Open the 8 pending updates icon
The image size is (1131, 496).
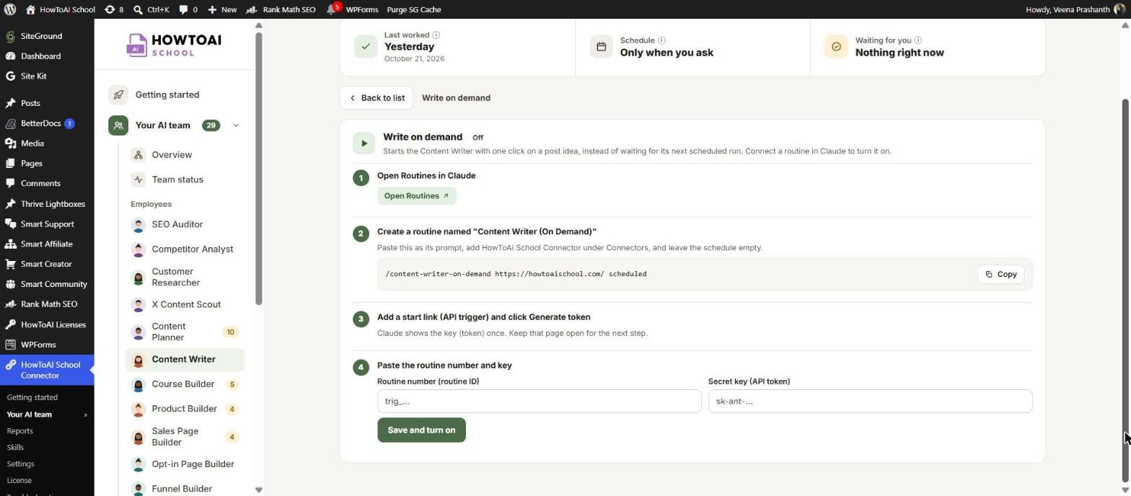114,9
